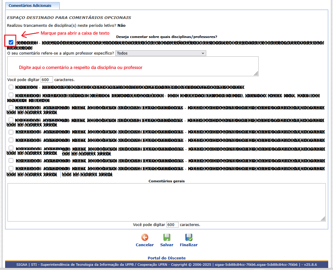
Task: Focus the Comentários gerais text area
Action: (x=166, y=202)
